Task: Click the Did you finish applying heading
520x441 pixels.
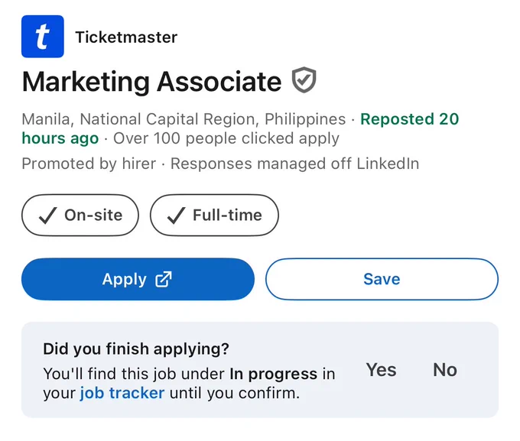Action: tap(136, 349)
